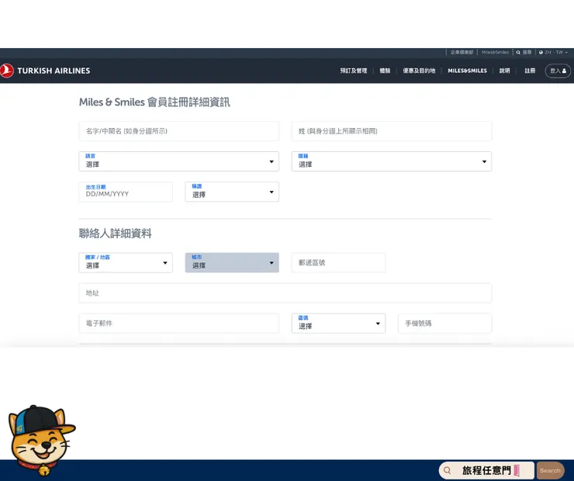Click the Miles&Smiles link in top bar
574x481 pixels.
click(495, 52)
